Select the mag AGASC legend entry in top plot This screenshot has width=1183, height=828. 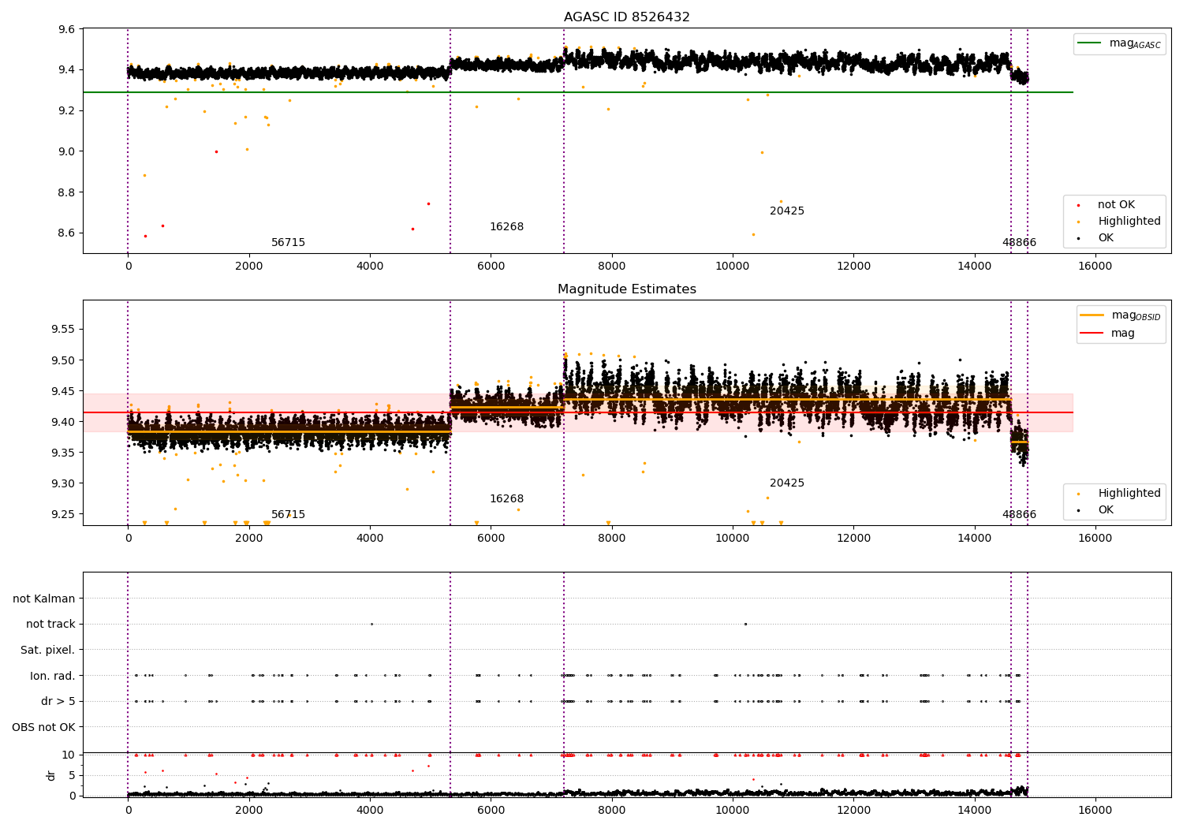tap(1120, 43)
